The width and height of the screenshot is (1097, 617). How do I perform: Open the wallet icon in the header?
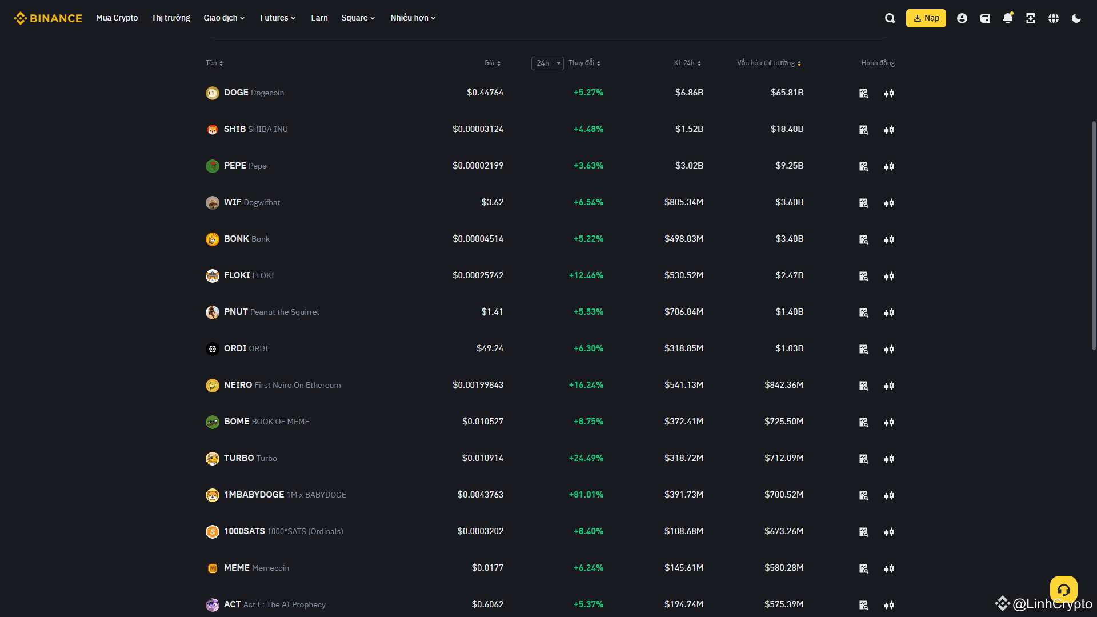[x=984, y=18]
